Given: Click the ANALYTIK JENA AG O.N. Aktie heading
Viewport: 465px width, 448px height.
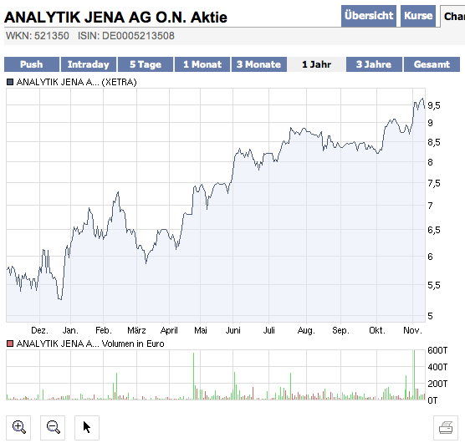Looking at the screenshot, I should [x=115, y=18].
